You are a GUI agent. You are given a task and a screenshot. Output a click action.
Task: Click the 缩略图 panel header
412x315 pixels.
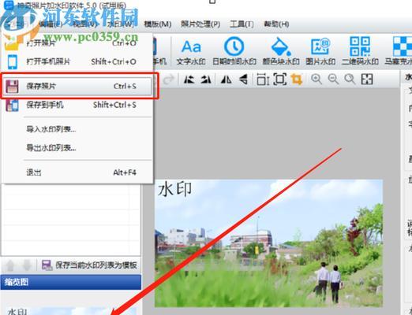pyautogui.click(x=71, y=282)
